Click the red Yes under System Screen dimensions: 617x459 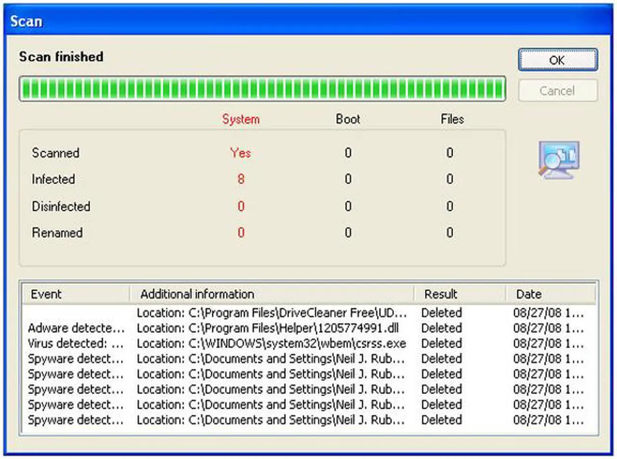coord(241,153)
